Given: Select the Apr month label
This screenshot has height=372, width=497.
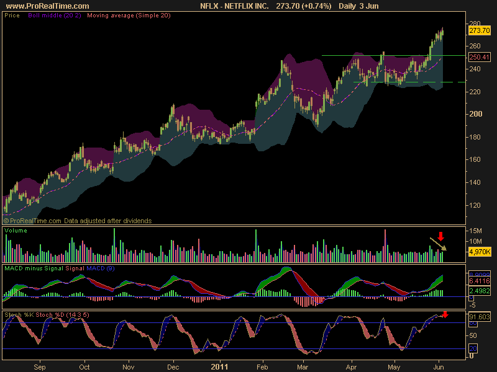Looking at the screenshot, I should 351,367.
